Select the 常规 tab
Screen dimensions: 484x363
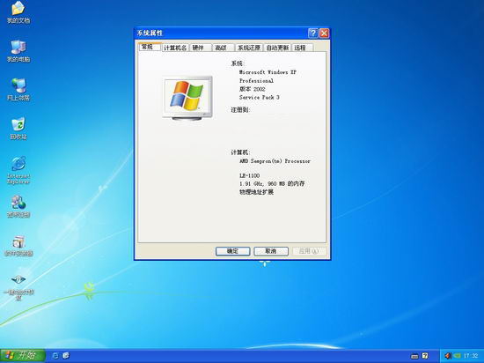coord(150,47)
